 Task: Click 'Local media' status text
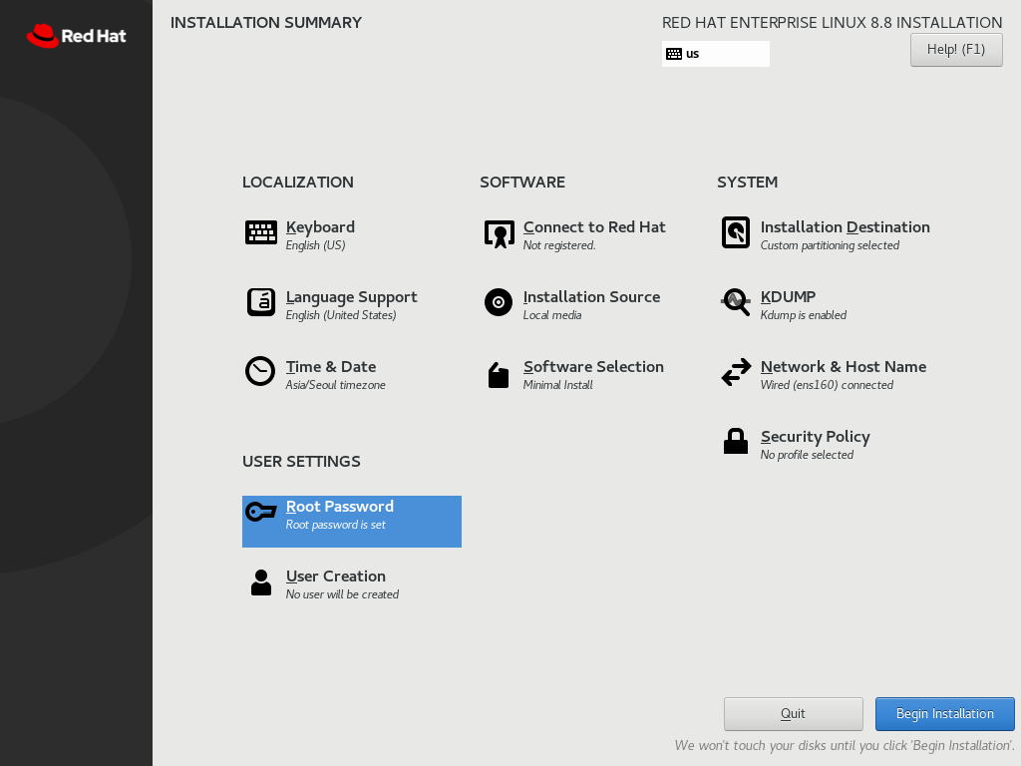(x=552, y=315)
